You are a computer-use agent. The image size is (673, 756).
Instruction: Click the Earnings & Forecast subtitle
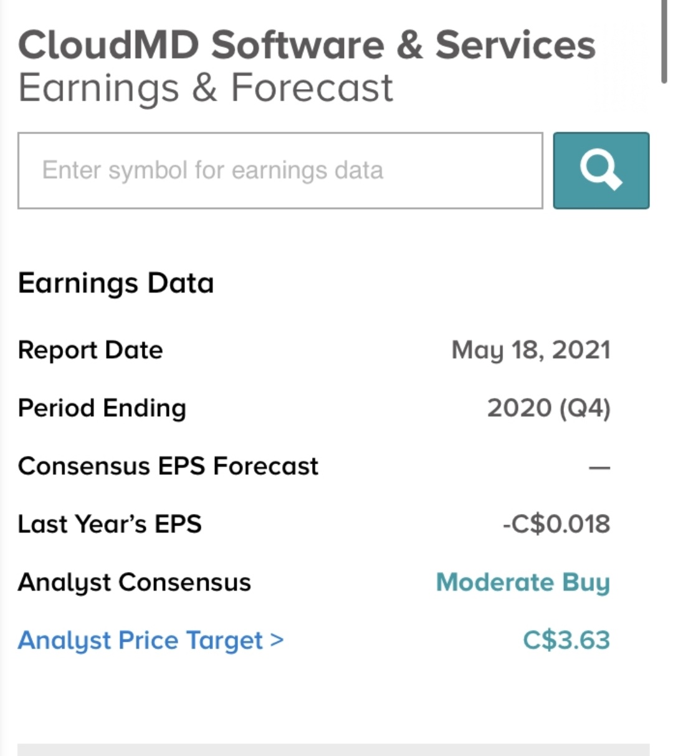(x=206, y=87)
